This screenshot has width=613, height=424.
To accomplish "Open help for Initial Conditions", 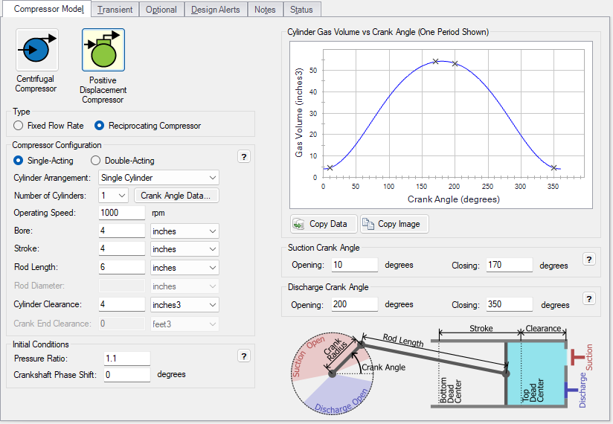I will (243, 356).
